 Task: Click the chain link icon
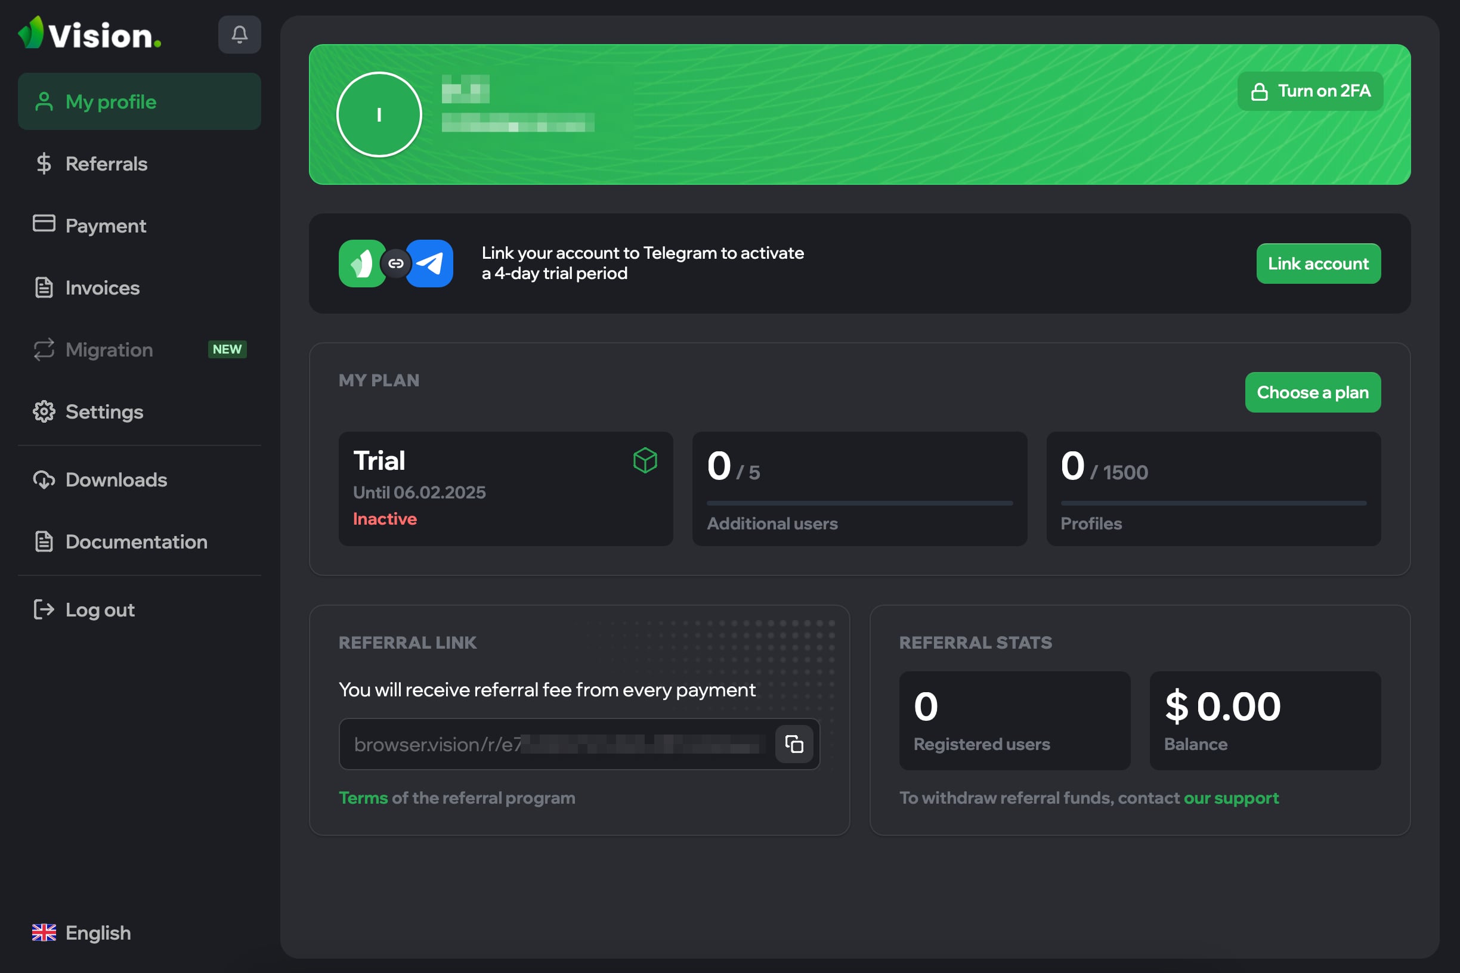click(x=396, y=263)
